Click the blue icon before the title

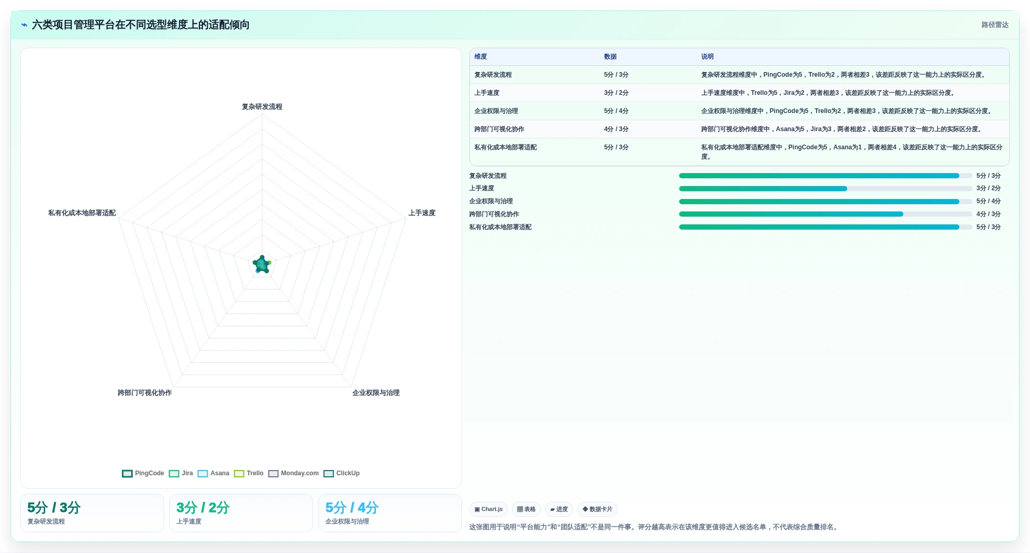[x=24, y=25]
